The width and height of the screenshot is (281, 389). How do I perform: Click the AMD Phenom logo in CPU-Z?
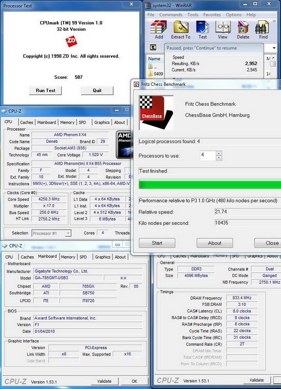(x=124, y=145)
